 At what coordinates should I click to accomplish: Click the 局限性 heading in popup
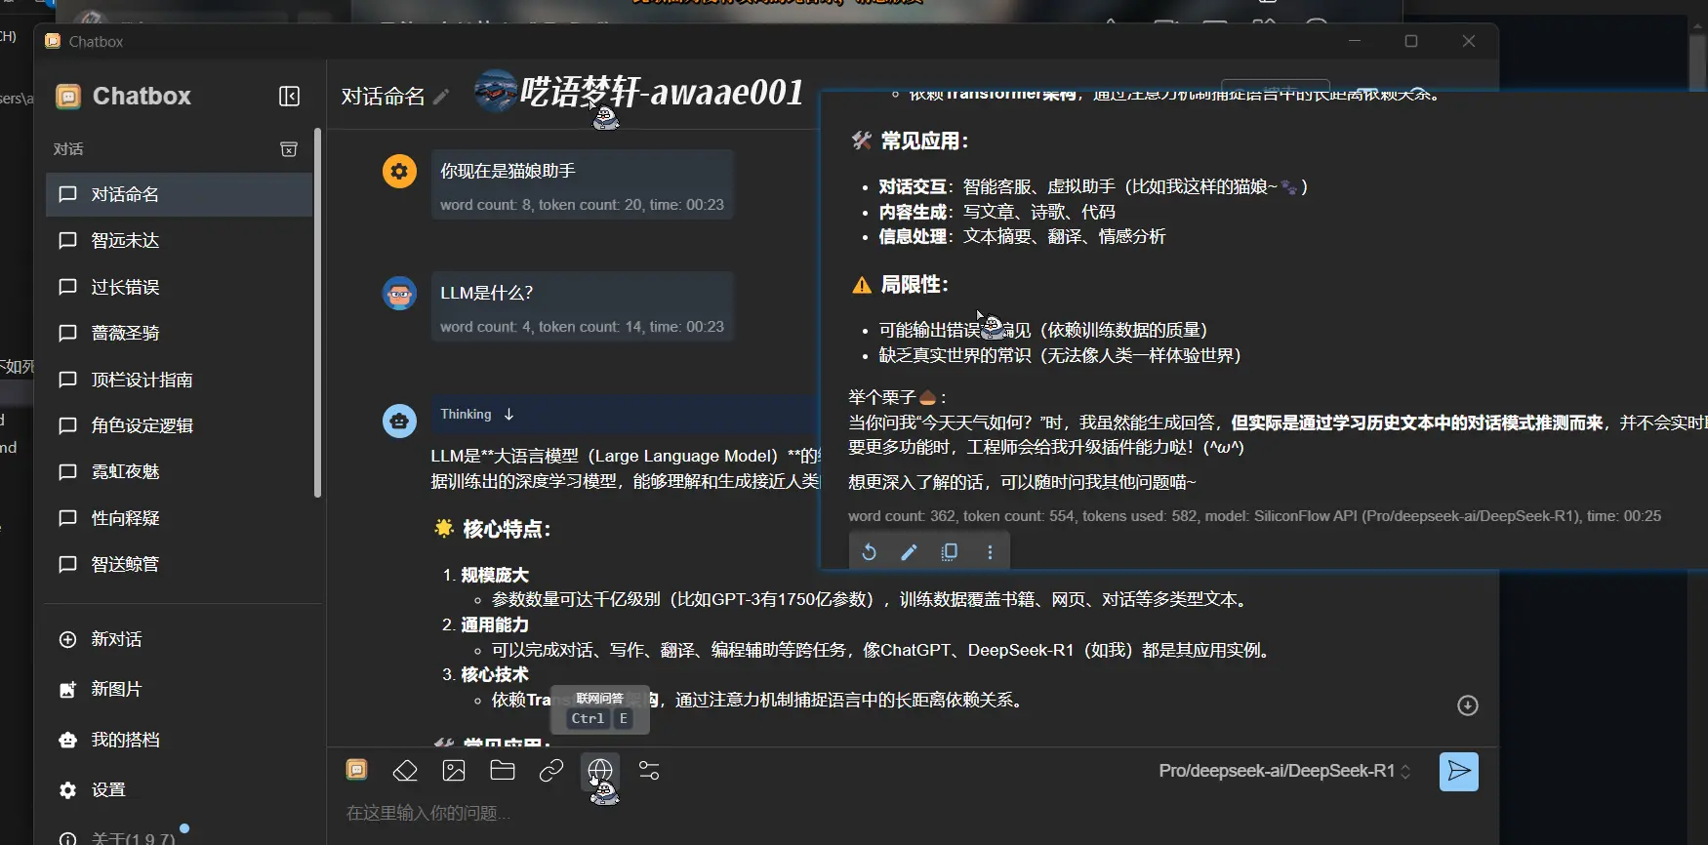[x=901, y=285]
